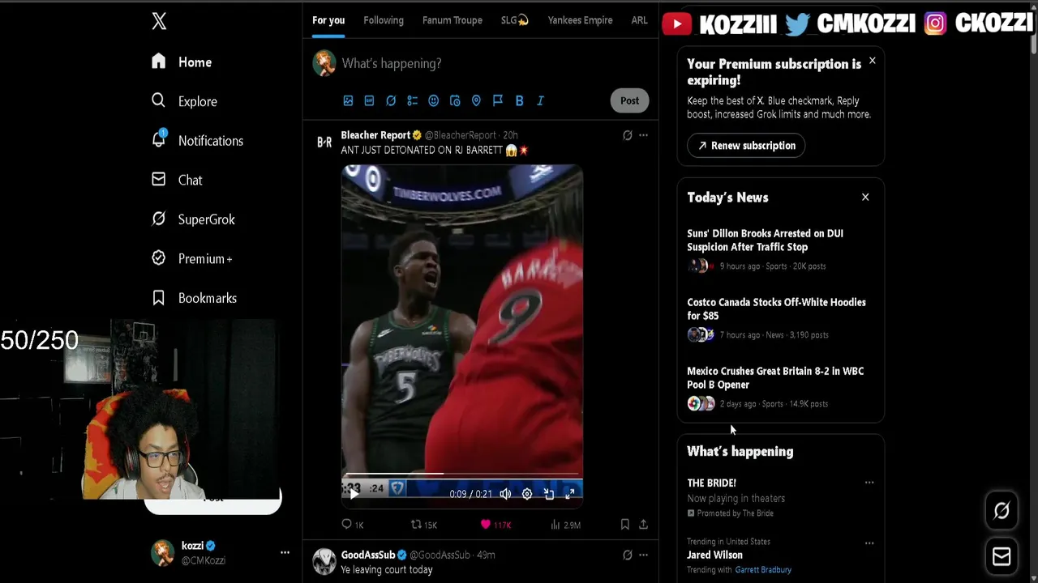Open the Bleacher Report profile name

coord(375,135)
